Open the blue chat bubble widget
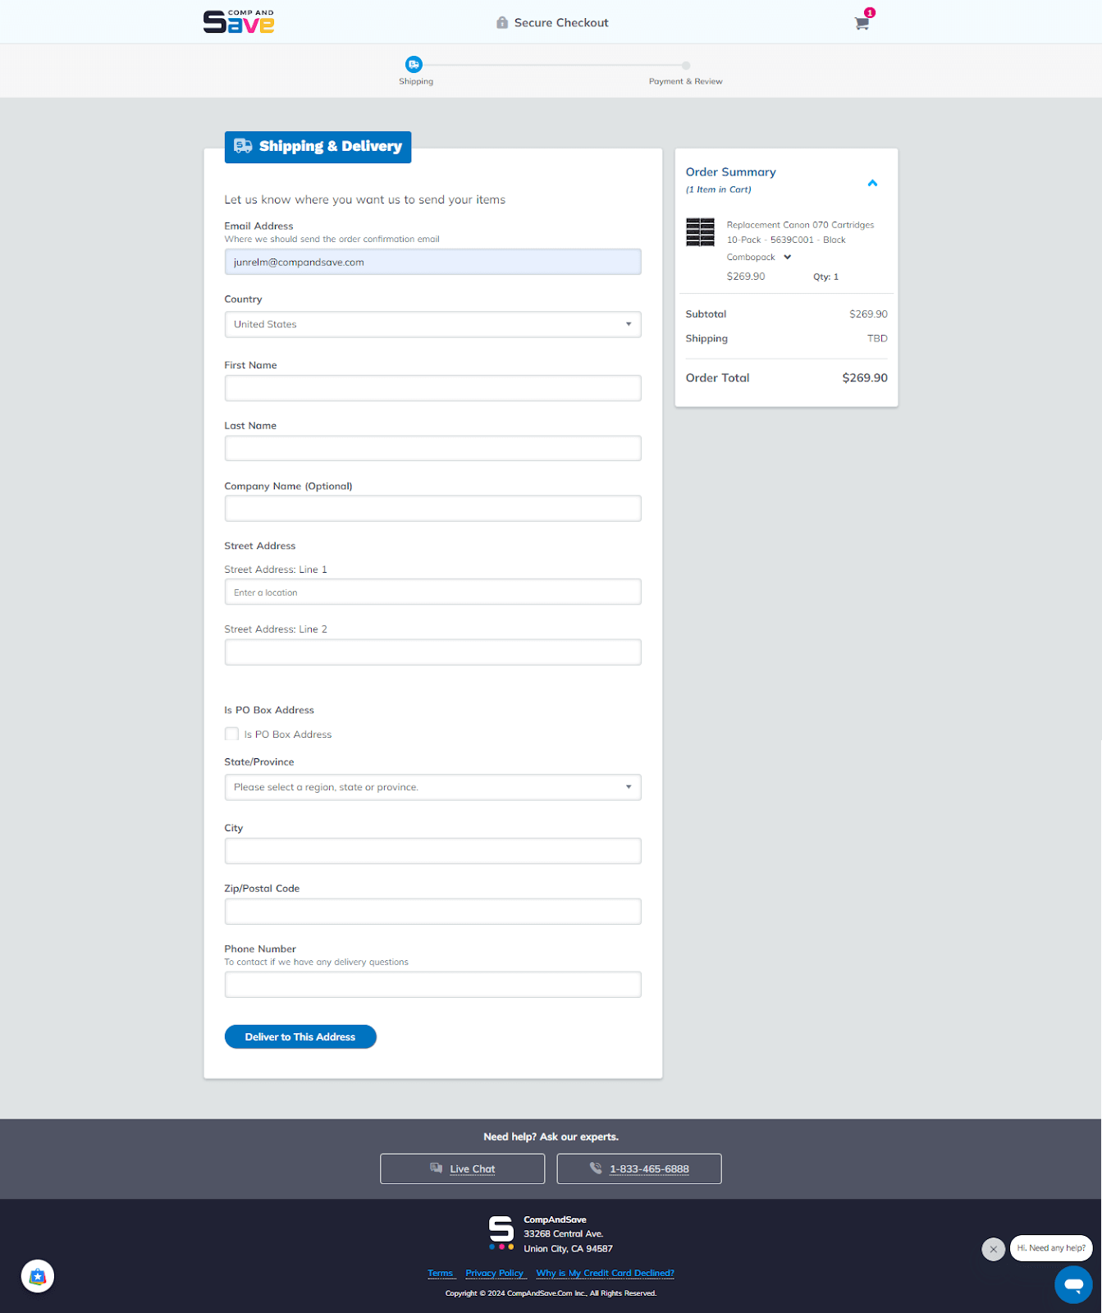This screenshot has height=1313, width=1102. click(x=1072, y=1283)
